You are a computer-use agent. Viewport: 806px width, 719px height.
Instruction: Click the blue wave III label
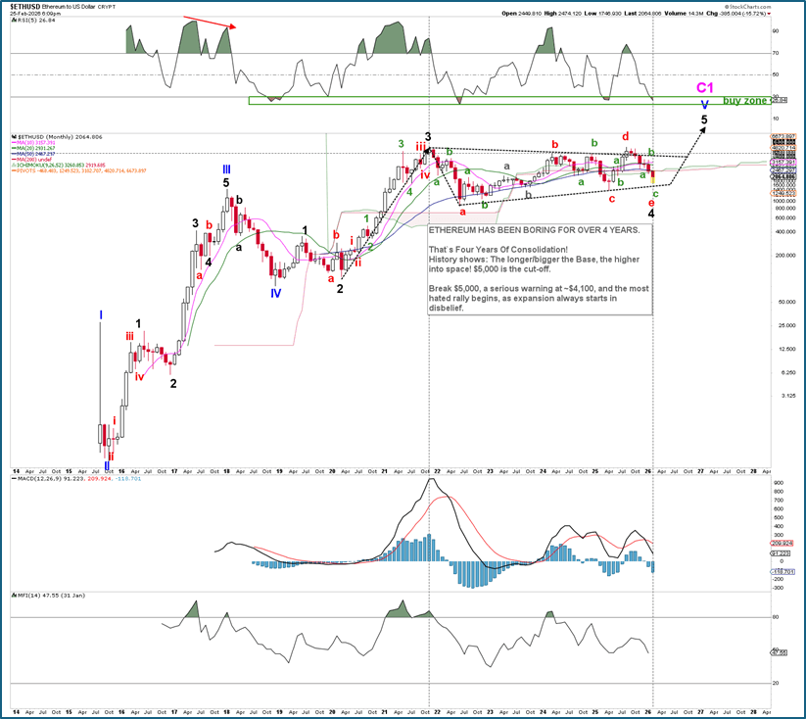tap(226, 169)
